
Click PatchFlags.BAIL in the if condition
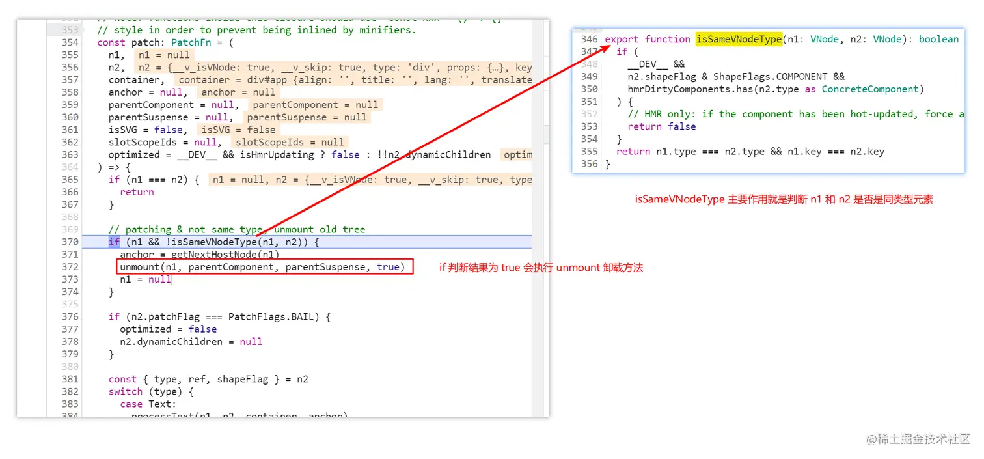click(x=274, y=316)
